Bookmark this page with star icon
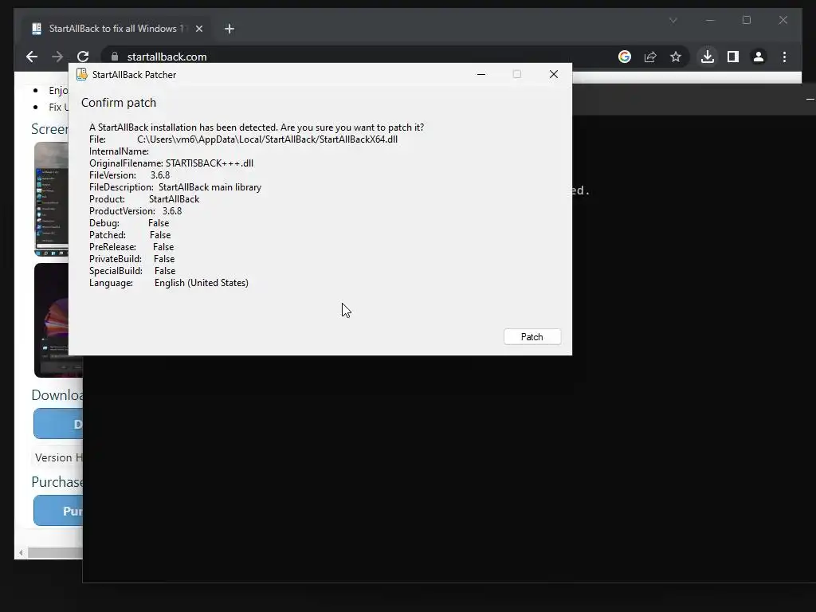Image resolution: width=816 pixels, height=612 pixels. click(x=676, y=57)
